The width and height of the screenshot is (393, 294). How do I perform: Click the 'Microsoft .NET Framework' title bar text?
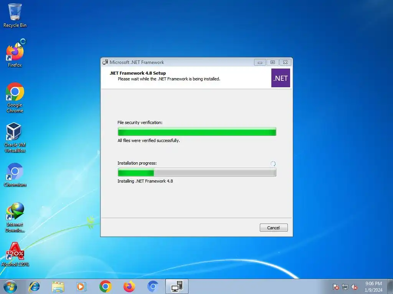pyautogui.click(x=137, y=62)
